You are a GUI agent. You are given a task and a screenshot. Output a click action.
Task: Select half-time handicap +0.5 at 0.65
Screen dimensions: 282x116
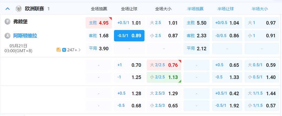(227, 65)
